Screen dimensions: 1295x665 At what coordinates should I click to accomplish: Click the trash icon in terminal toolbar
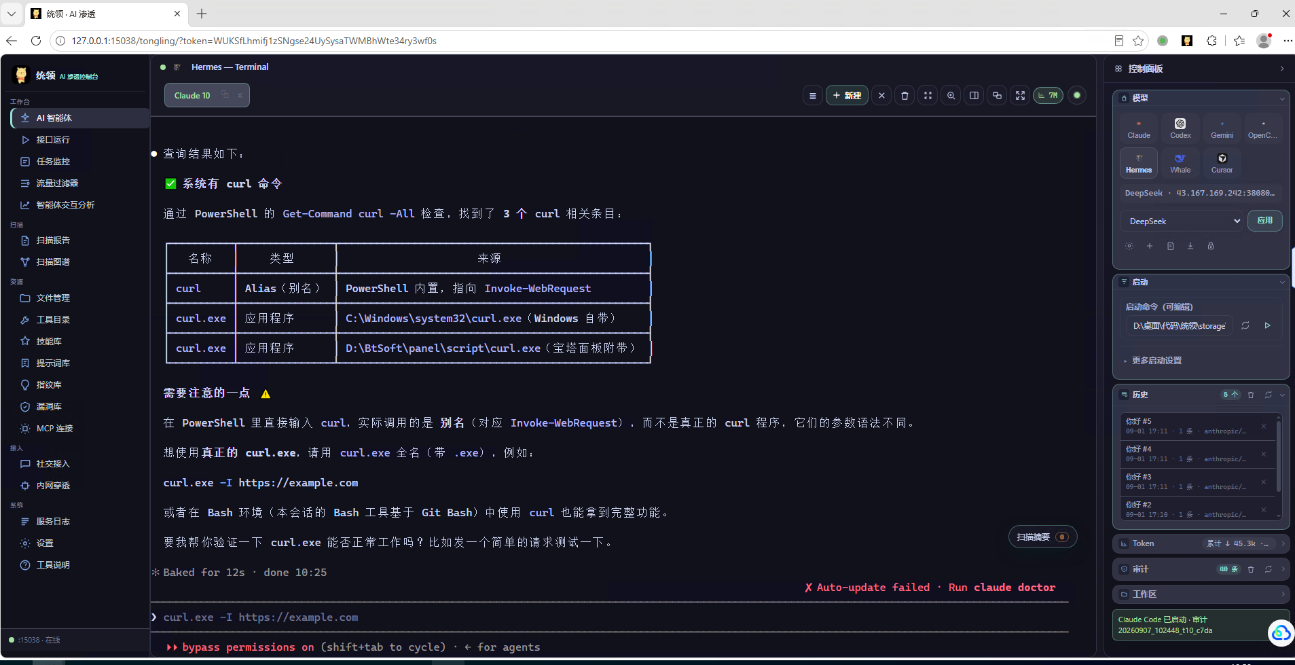[x=905, y=96]
